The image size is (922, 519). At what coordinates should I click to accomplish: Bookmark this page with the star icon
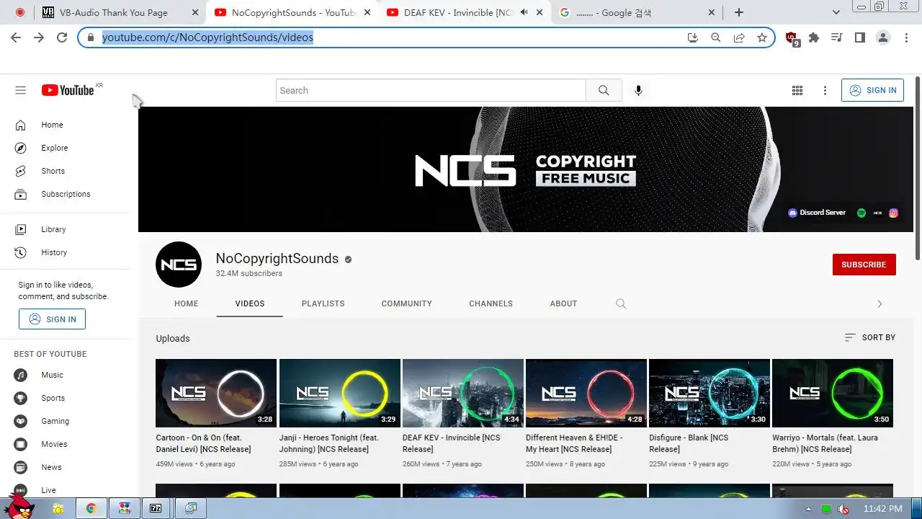click(762, 37)
